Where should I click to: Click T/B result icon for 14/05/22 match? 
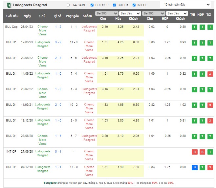point(194,74)
